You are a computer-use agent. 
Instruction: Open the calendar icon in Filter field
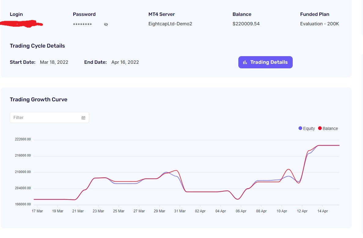pyautogui.click(x=83, y=118)
